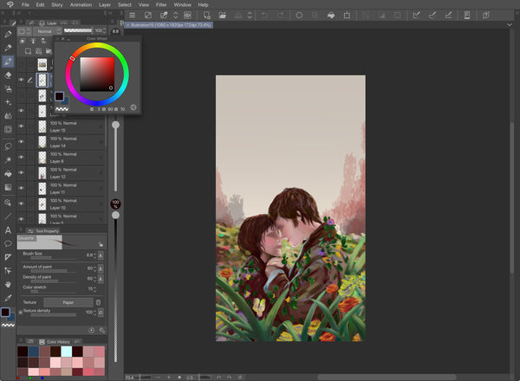This screenshot has height=381, width=520.
Task: Open canvas tab list chevron at right
Action: click(510, 24)
